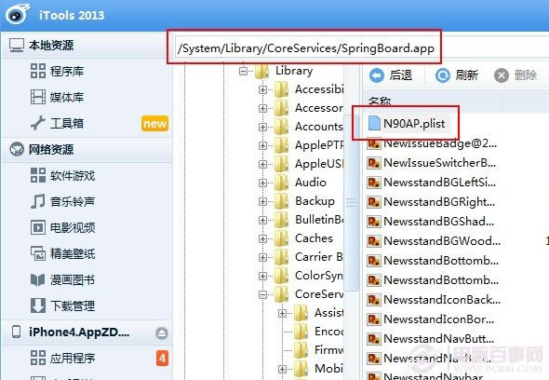Select the NewsstandBGWood image file
Screen dimensions: 549x380
tap(434, 241)
